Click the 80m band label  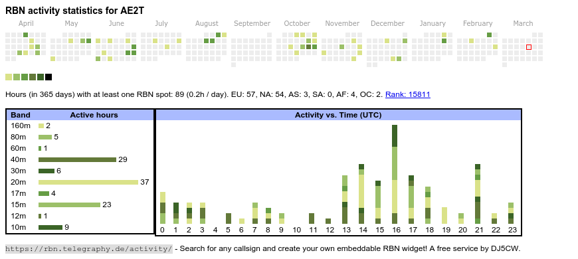(x=19, y=137)
